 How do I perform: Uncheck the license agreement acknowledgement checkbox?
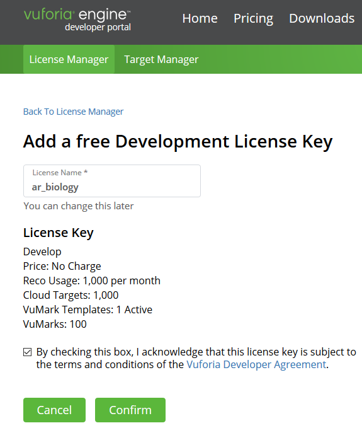27,352
